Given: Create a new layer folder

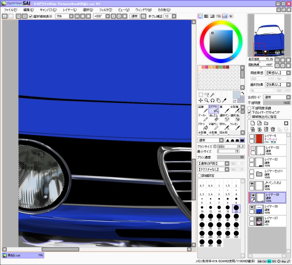Looking at the screenshot, I should point(266,123).
